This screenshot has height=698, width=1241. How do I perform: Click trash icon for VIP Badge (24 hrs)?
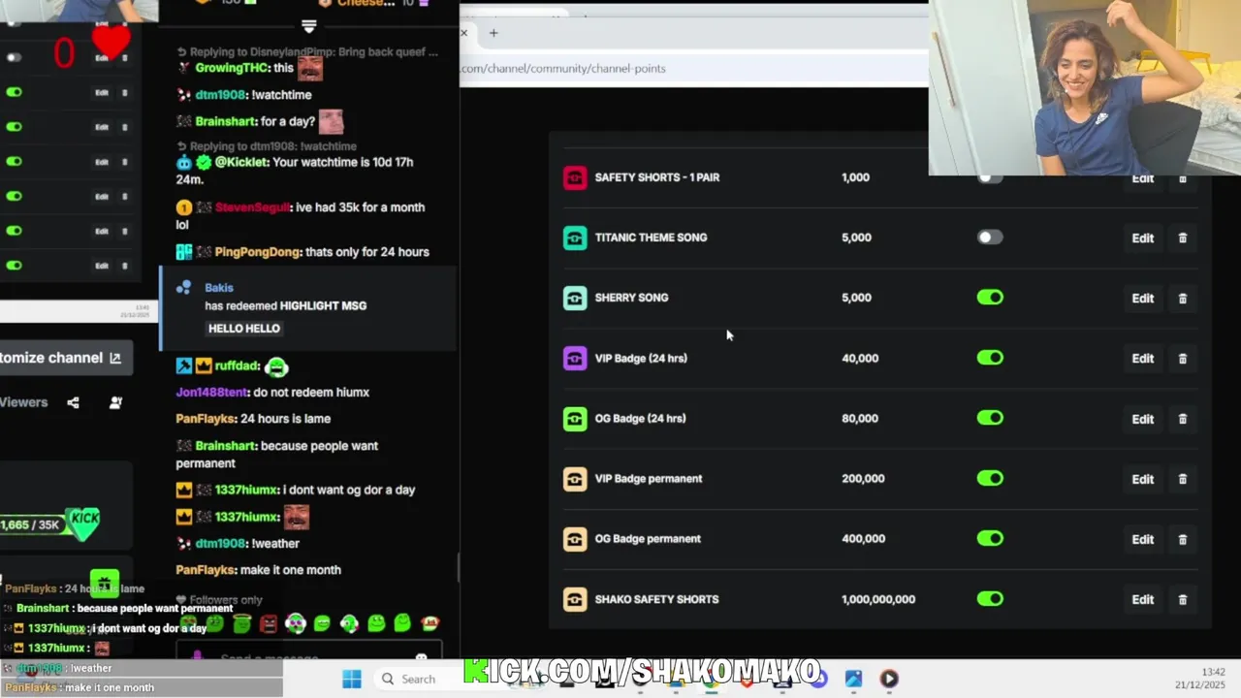(x=1183, y=359)
